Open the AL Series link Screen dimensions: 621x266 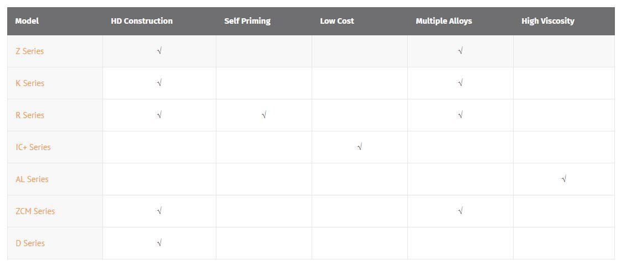pyautogui.click(x=32, y=179)
